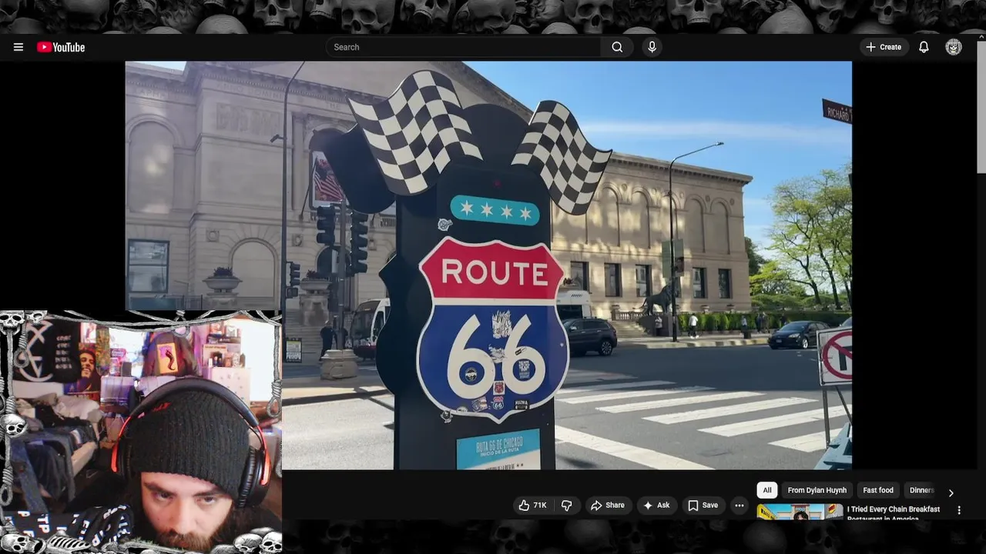The height and width of the screenshot is (554, 986).
Task: Open the Ask AI button
Action: 656,506
